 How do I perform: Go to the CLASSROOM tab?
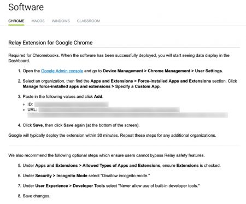click(x=89, y=21)
